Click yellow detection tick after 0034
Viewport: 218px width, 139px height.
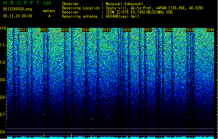coord(91,137)
